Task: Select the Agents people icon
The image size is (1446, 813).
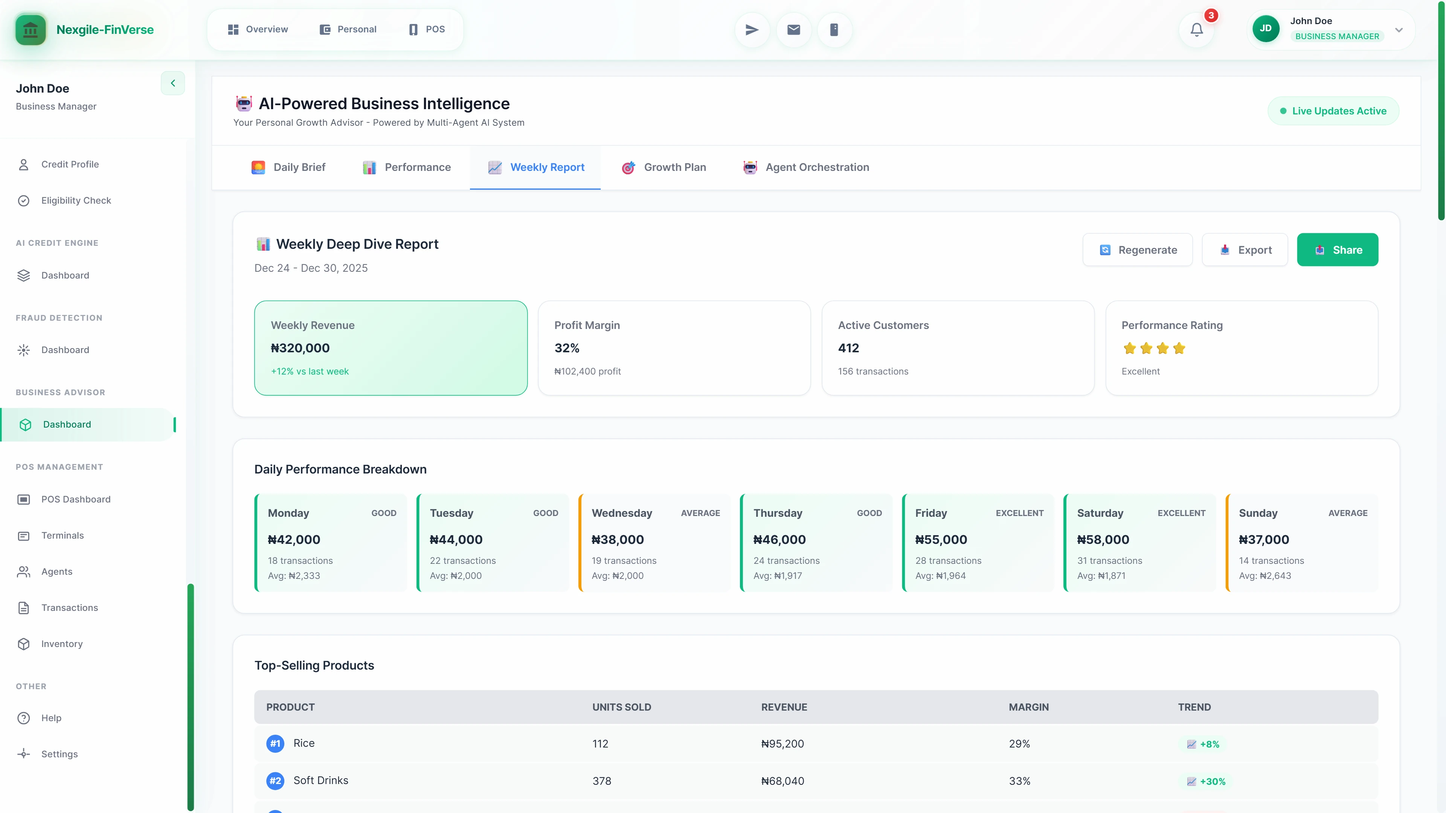Action: (23, 572)
